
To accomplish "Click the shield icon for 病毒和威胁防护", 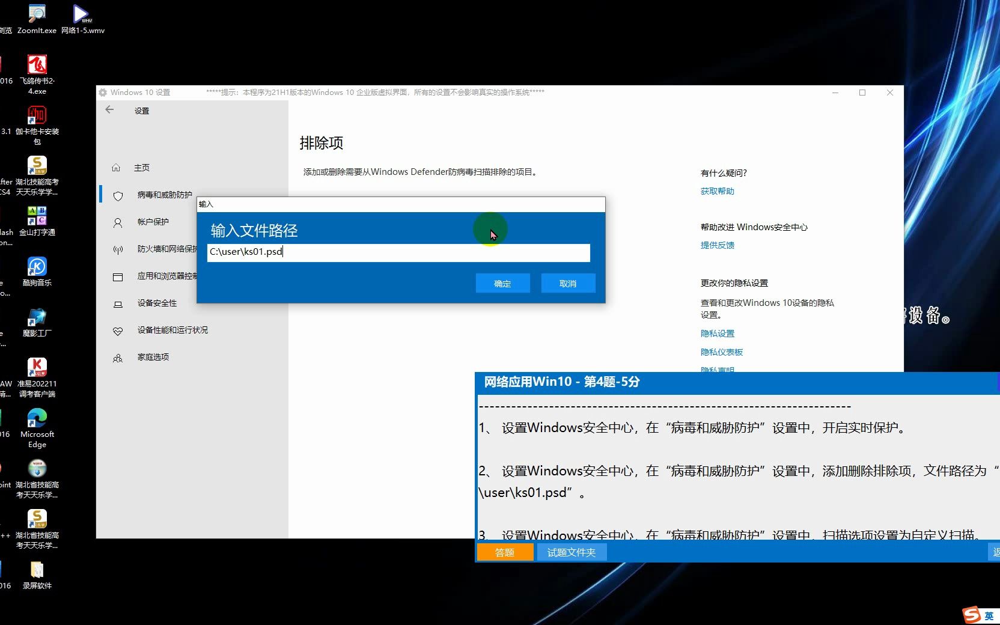I will point(118,196).
